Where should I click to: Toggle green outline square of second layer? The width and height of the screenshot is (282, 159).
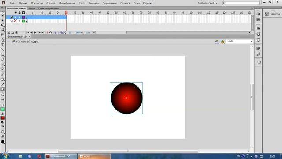point(23,21)
